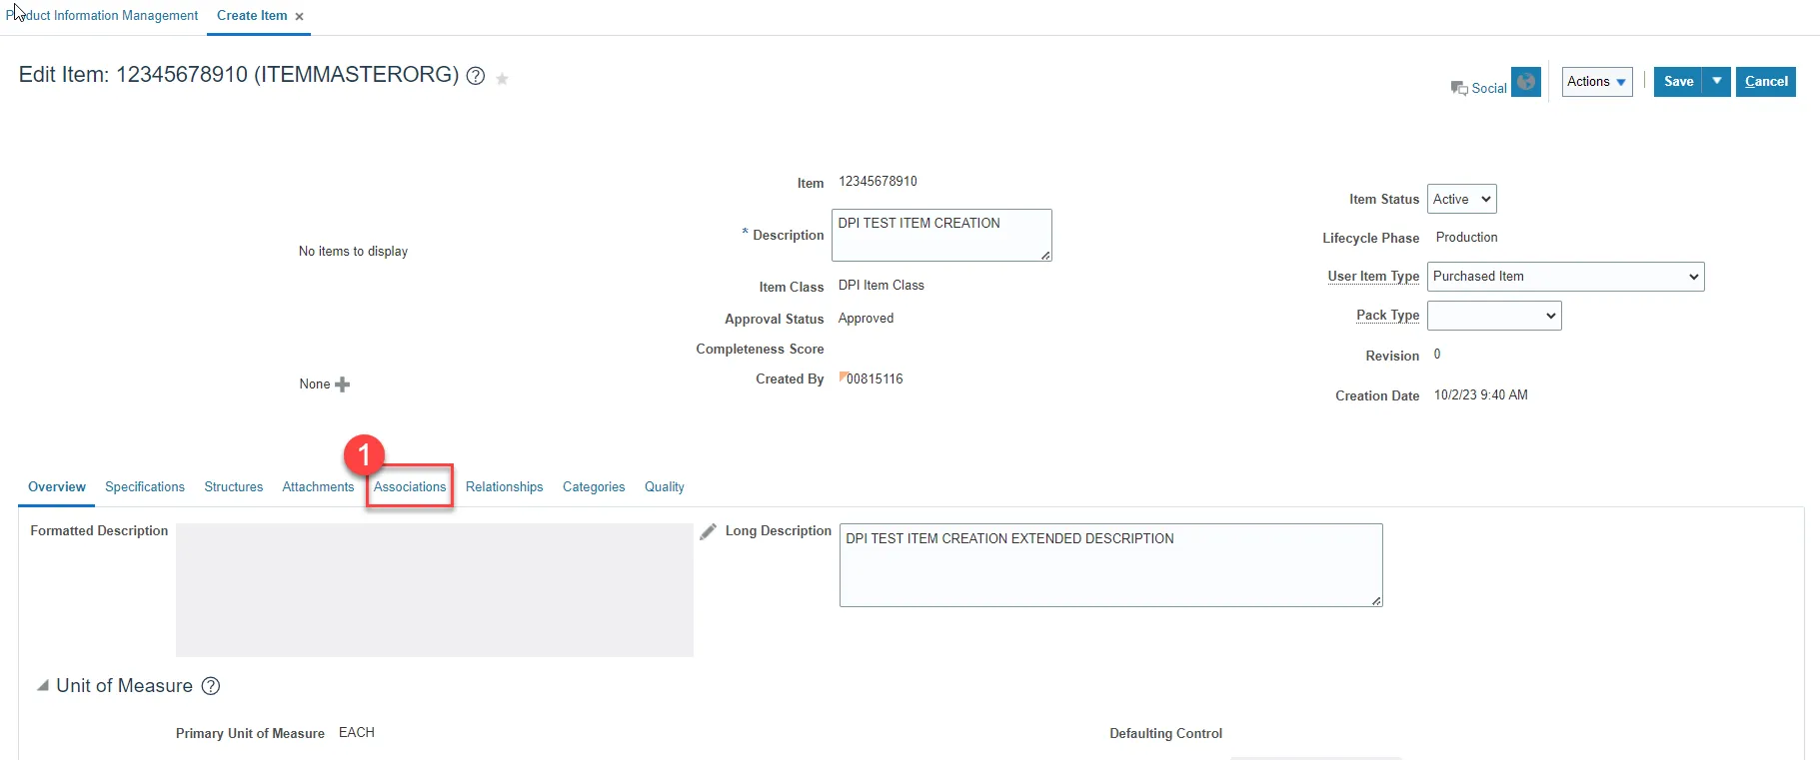
Task: Open the Social collaboration icon
Action: (1459, 88)
